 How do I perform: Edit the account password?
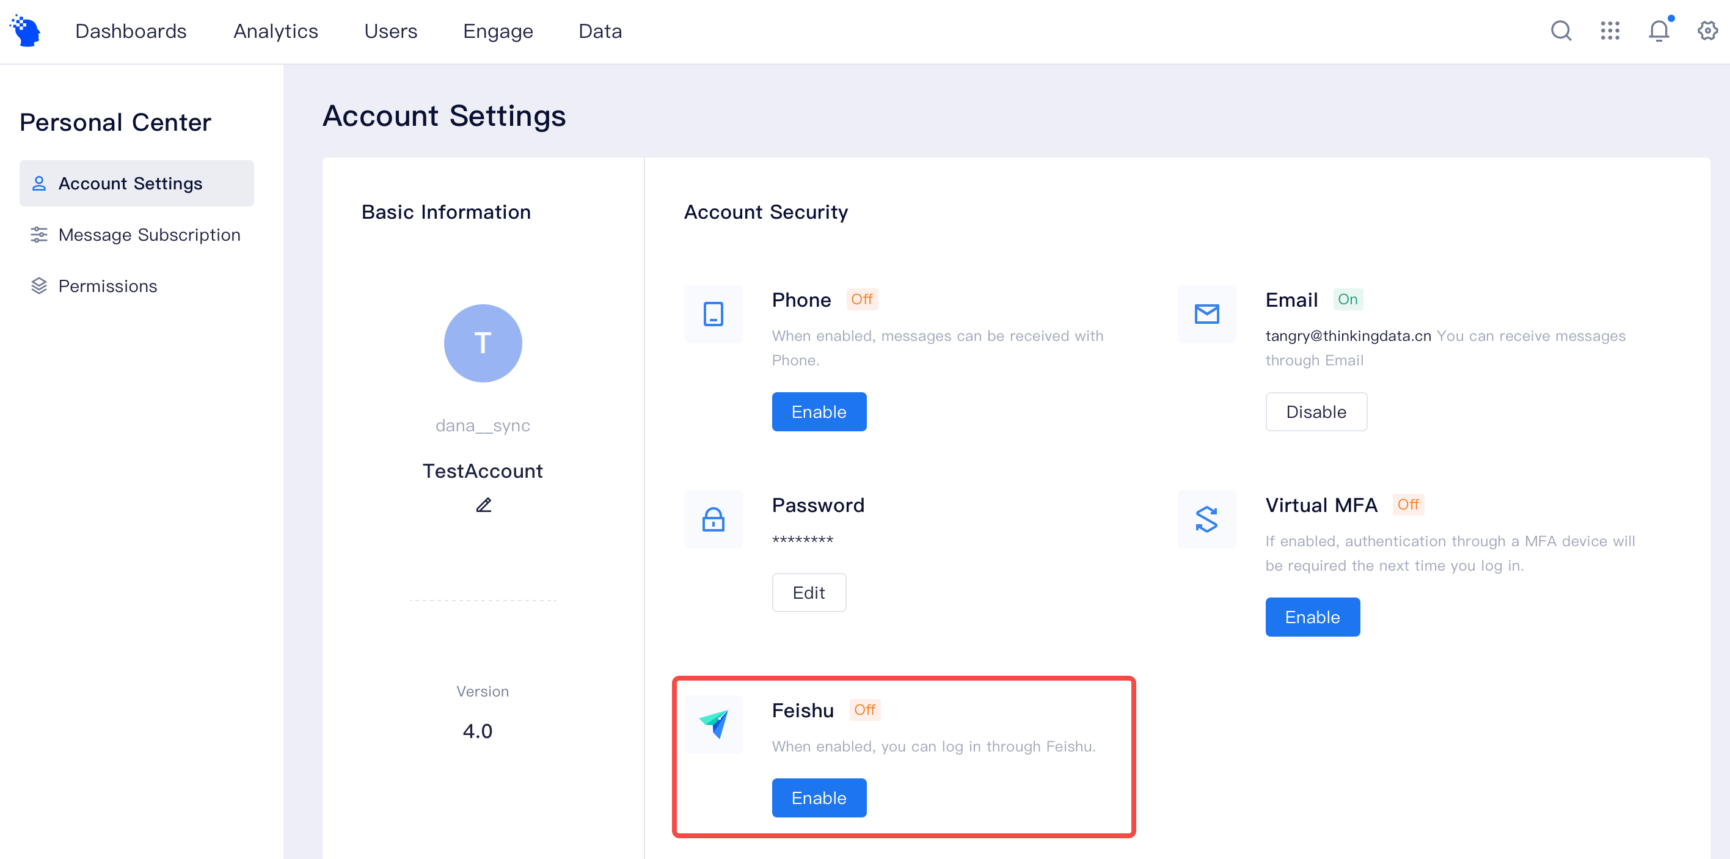pyautogui.click(x=809, y=593)
